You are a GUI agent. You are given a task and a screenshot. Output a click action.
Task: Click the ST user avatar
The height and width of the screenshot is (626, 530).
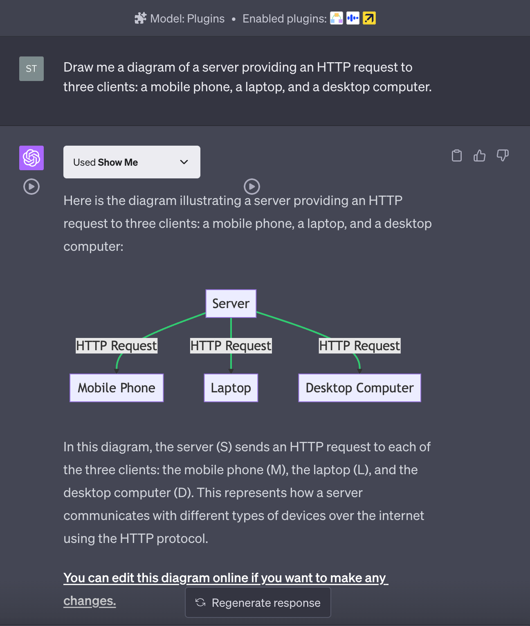[x=31, y=69]
